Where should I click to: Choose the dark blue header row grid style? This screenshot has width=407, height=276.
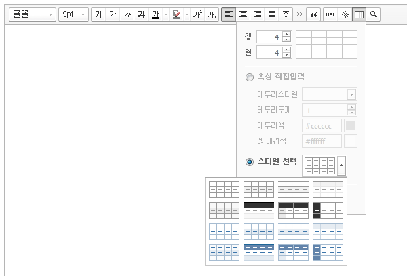(x=293, y=253)
